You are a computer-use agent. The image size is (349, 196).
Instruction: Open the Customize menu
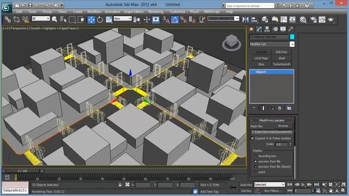coord(177,11)
